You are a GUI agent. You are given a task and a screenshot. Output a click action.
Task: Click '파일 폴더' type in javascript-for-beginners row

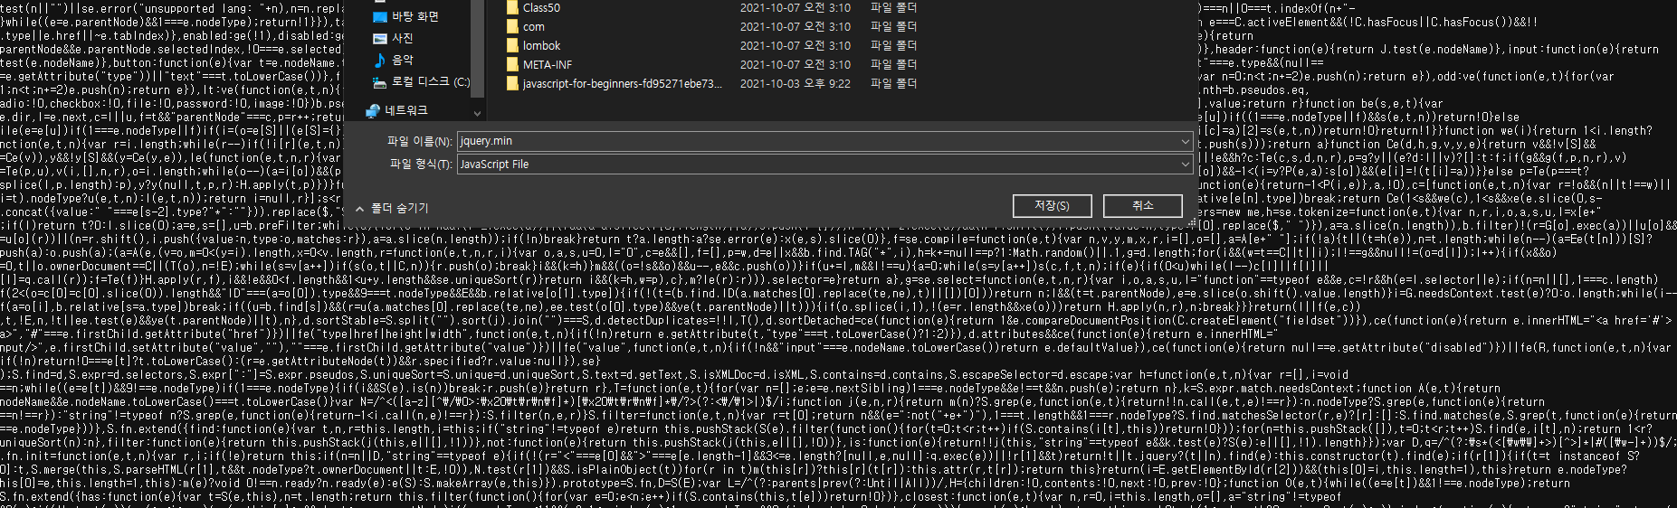click(893, 83)
